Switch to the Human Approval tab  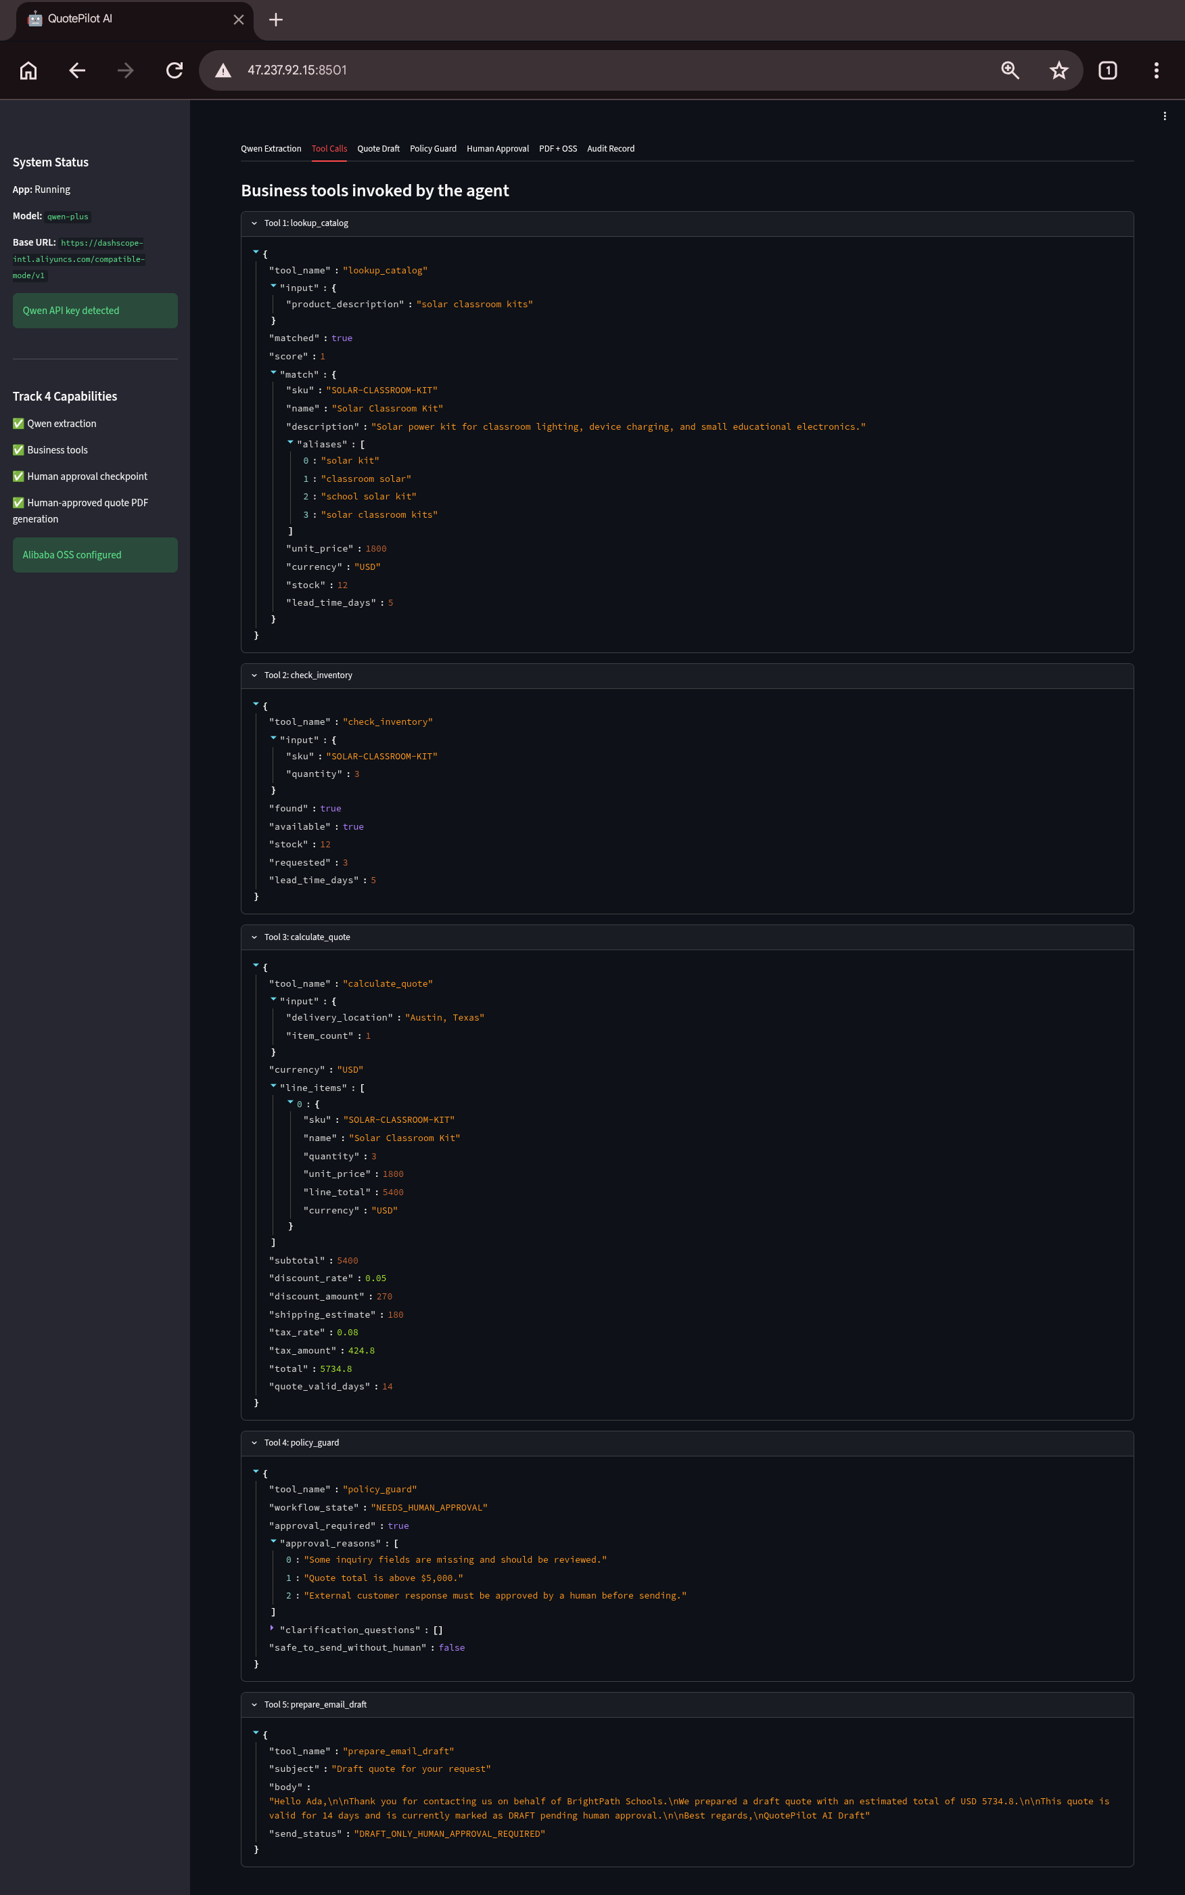coord(498,148)
